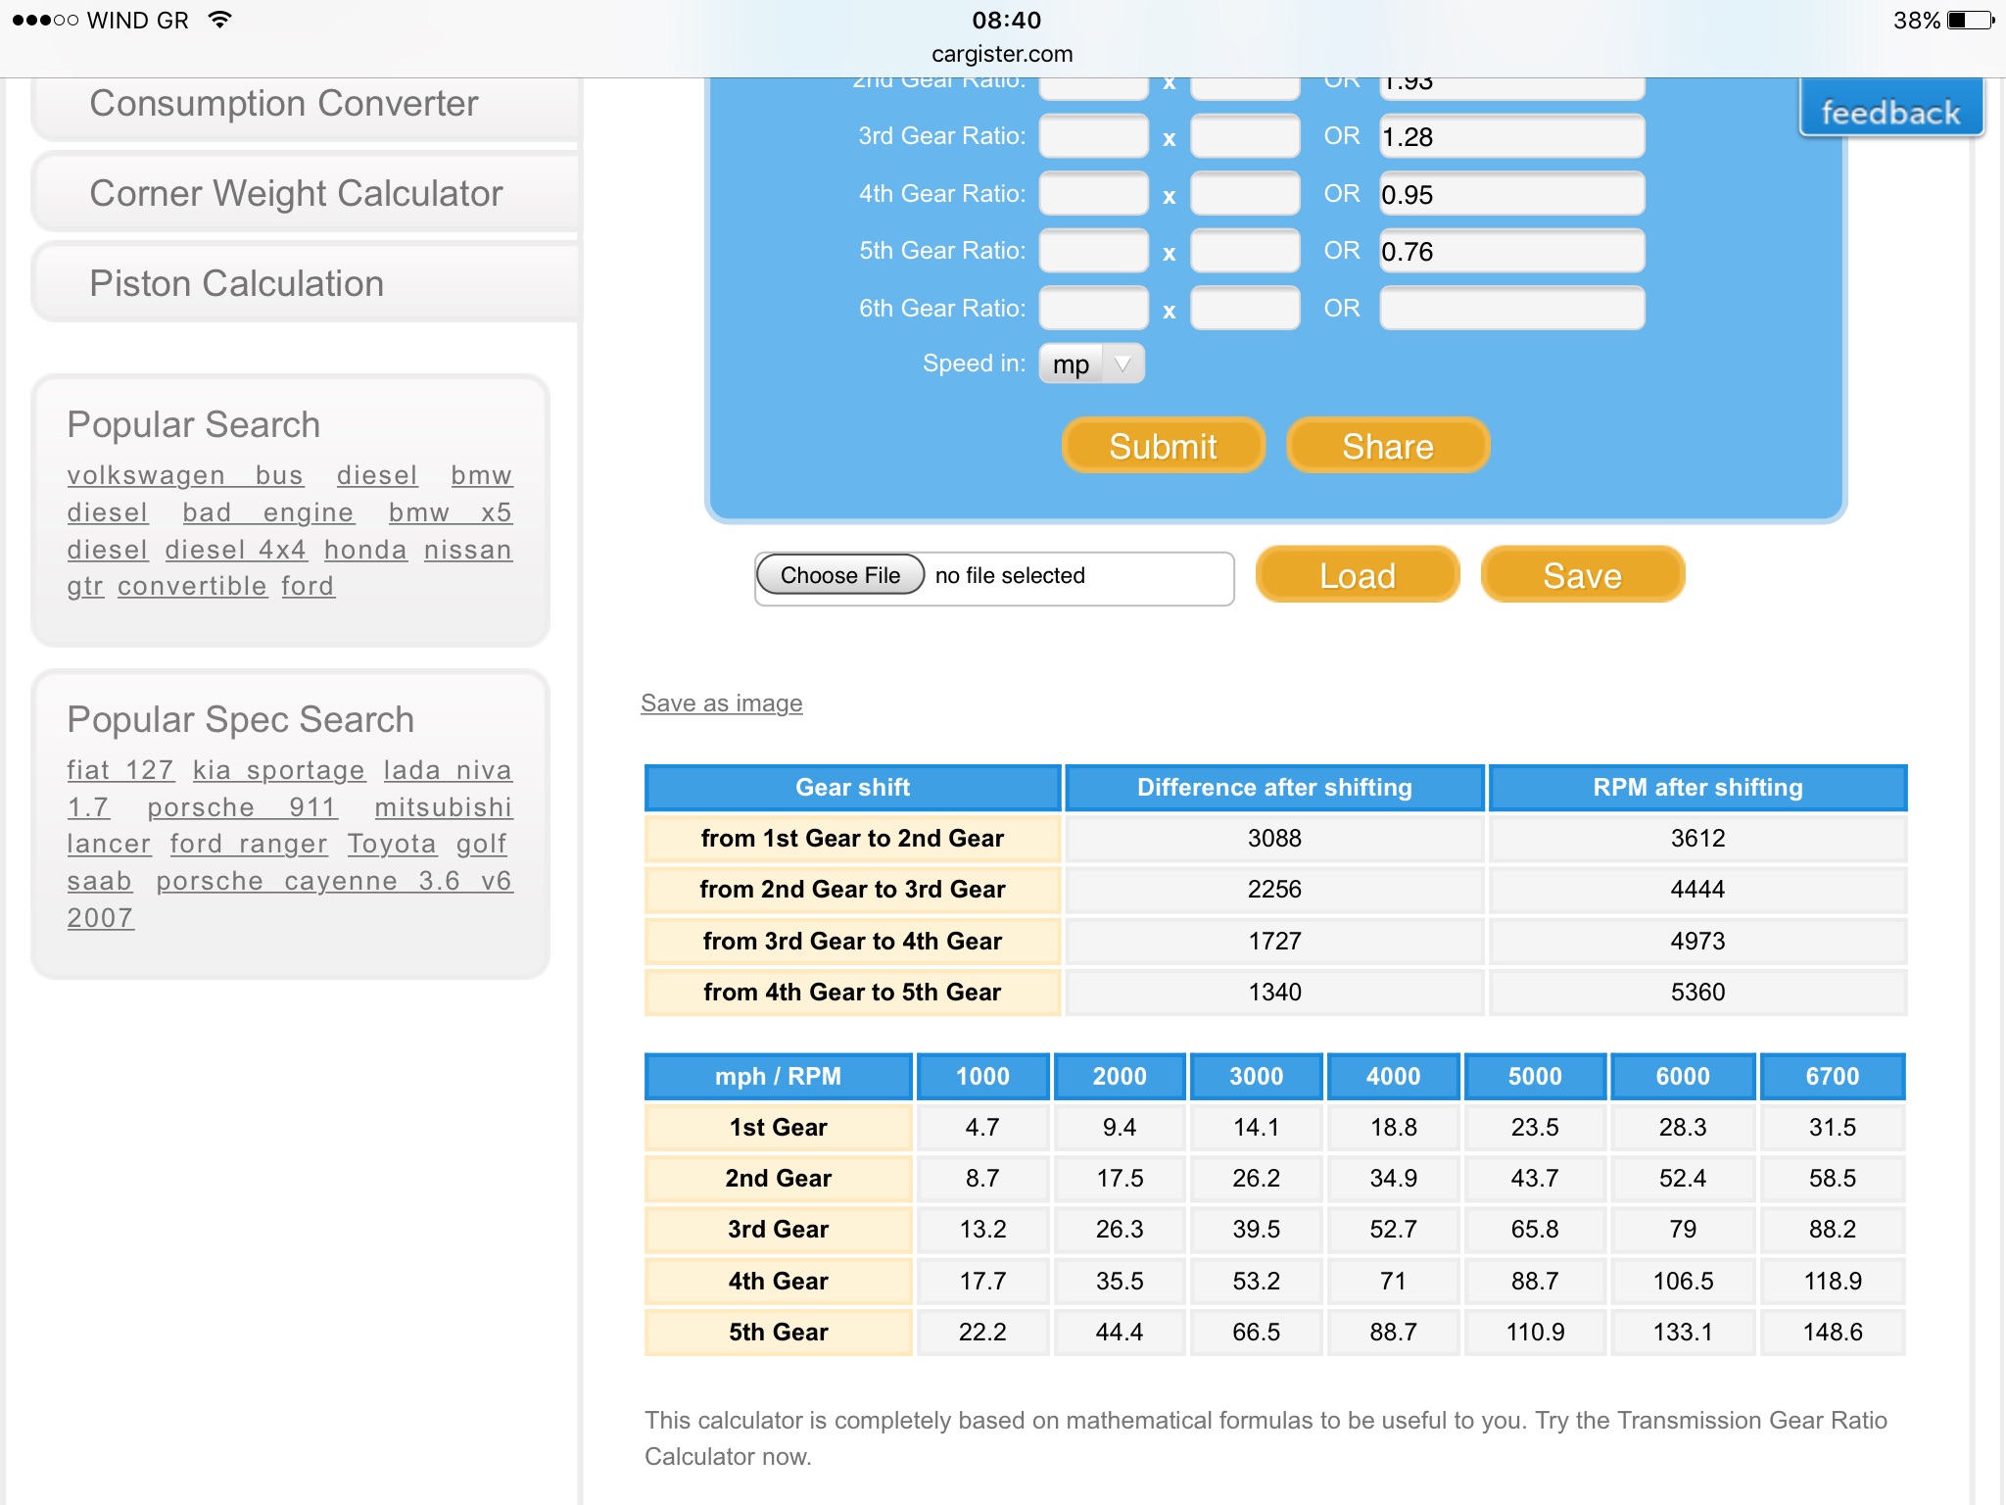Open the kia sportage spec search link

(x=278, y=770)
